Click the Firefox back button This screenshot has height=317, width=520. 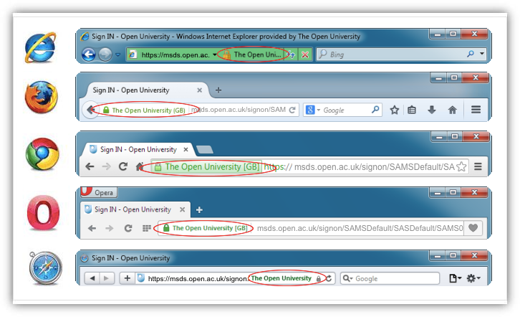[90, 110]
